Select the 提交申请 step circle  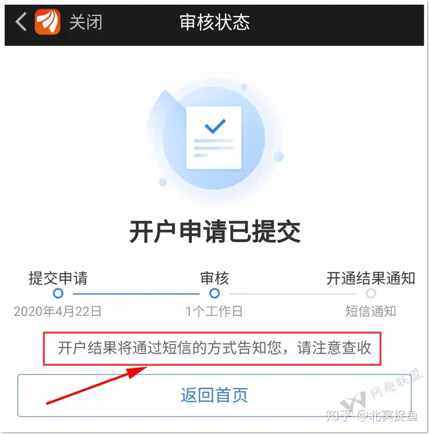(58, 293)
